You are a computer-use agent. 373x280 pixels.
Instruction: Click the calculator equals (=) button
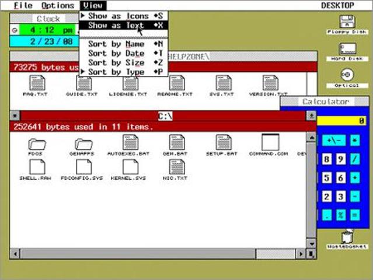coord(355,215)
